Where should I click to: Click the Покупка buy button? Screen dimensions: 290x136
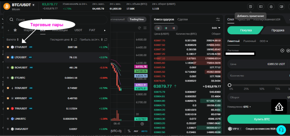click(245, 30)
